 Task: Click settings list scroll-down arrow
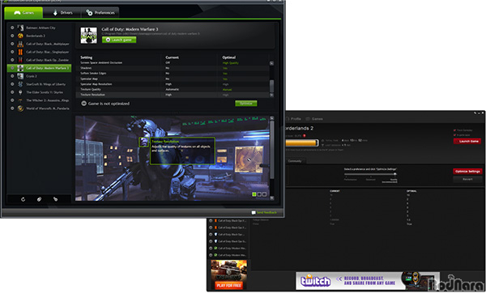tap(271, 96)
